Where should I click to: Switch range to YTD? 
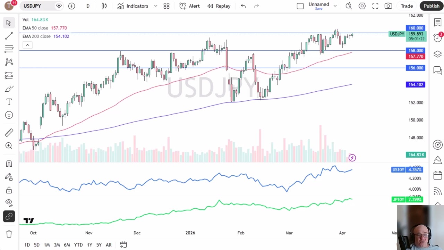(78, 245)
